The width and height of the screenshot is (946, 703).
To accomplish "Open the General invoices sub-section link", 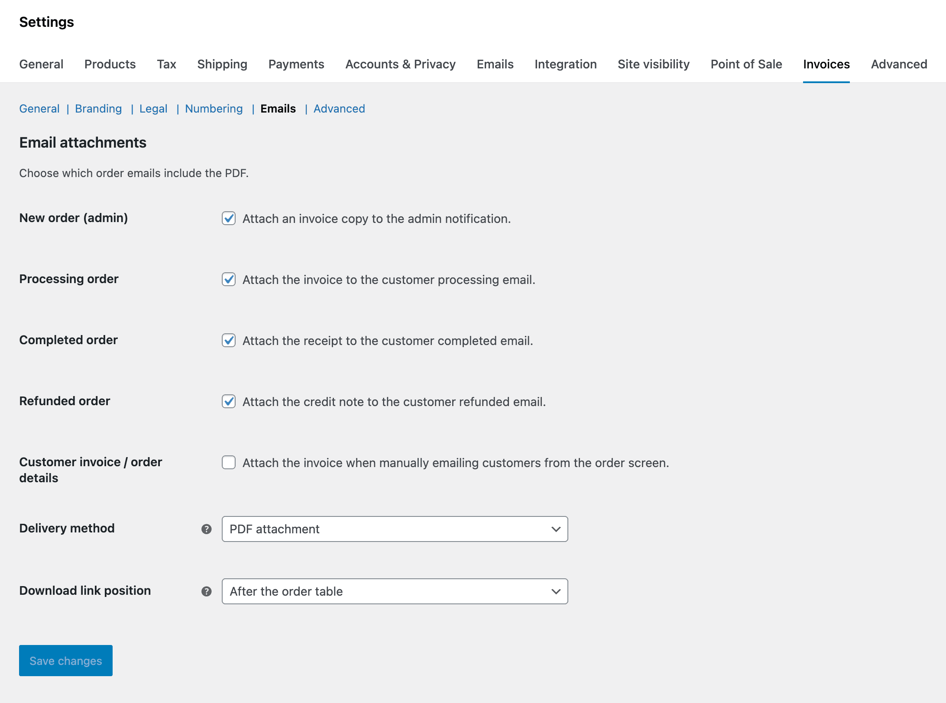I will (39, 109).
